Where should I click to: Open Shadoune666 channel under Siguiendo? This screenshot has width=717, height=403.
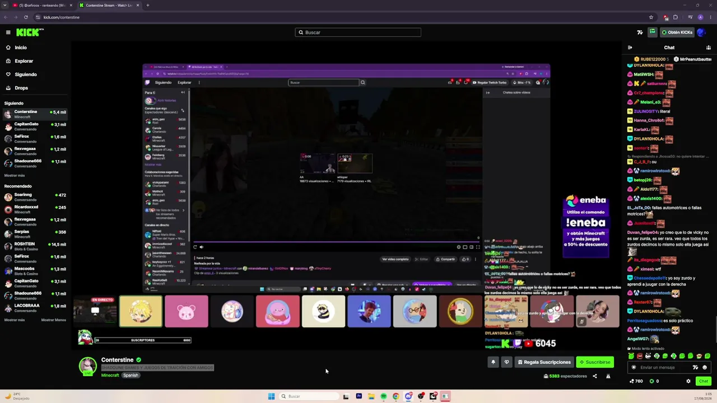click(x=35, y=163)
